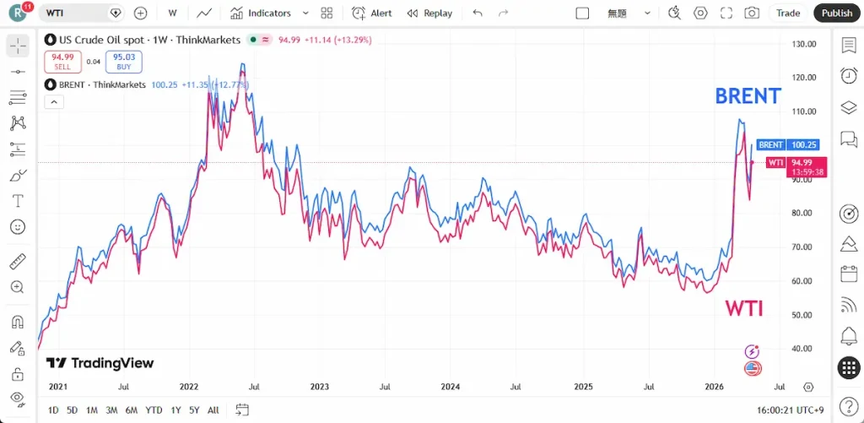Select the YTD time range
Screen dimensions: 864x423
pyautogui.click(x=154, y=409)
